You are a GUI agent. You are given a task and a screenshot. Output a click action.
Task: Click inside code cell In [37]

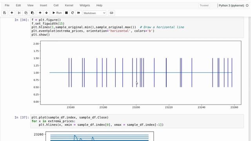pos(137,121)
